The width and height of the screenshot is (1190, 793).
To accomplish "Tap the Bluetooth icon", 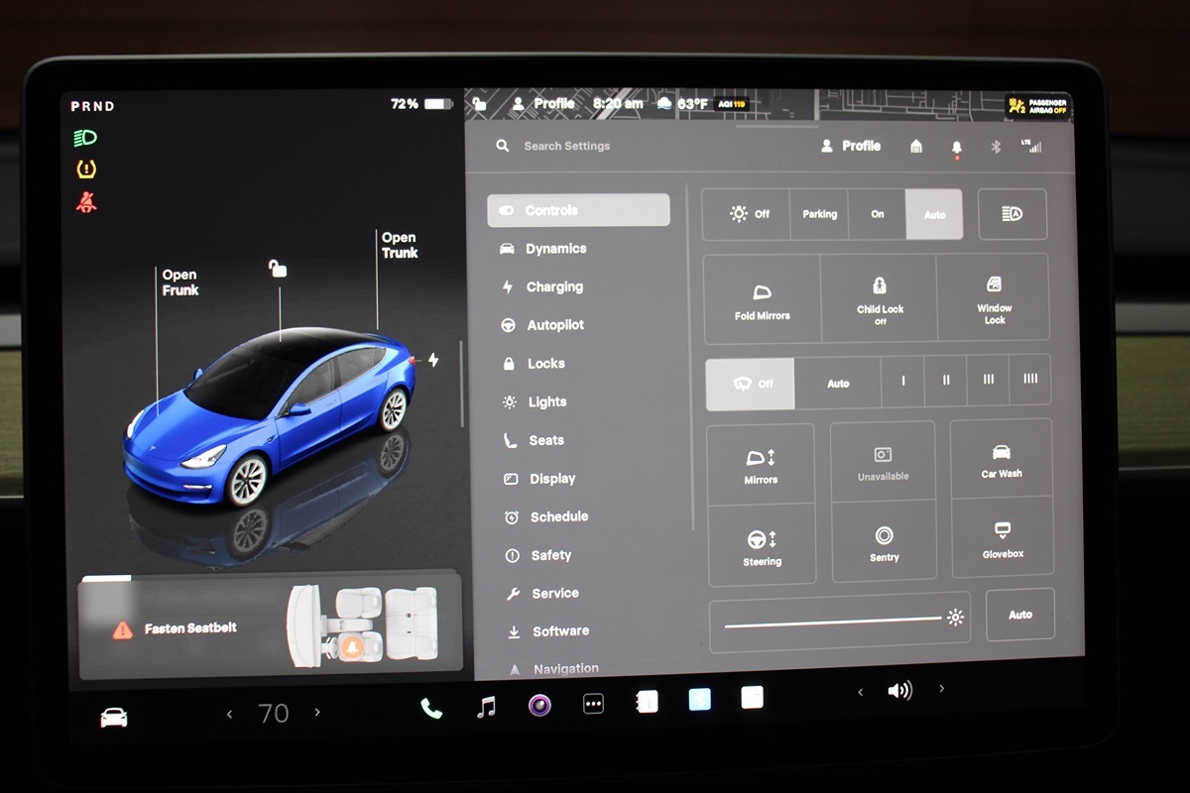I will 996,147.
